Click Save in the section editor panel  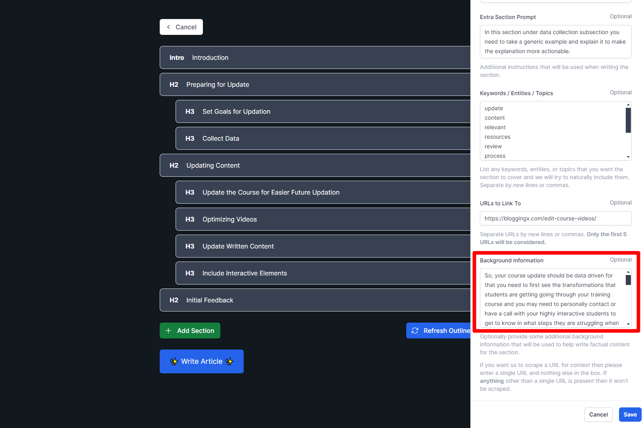630,415
